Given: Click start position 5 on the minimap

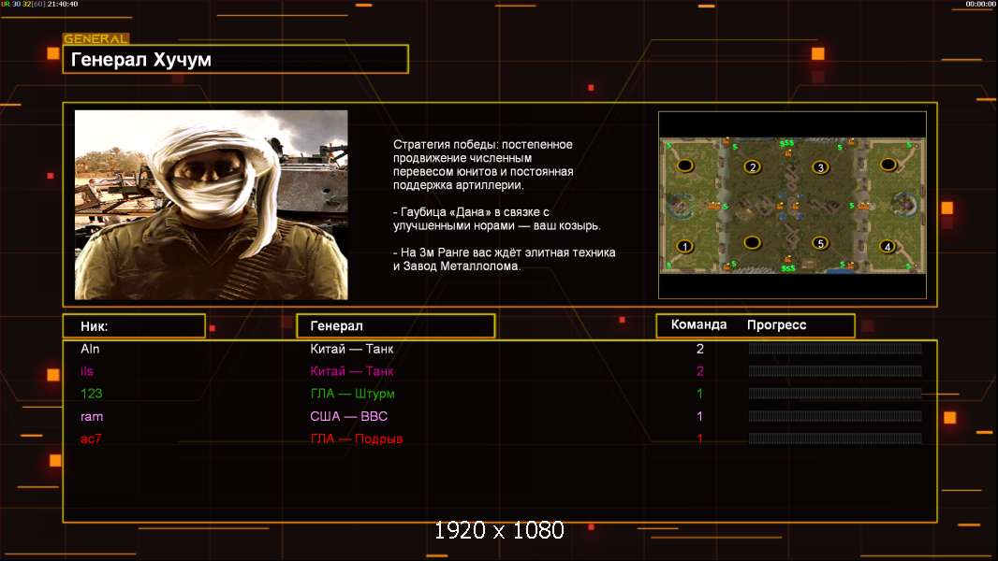Looking at the screenshot, I should pos(820,243).
